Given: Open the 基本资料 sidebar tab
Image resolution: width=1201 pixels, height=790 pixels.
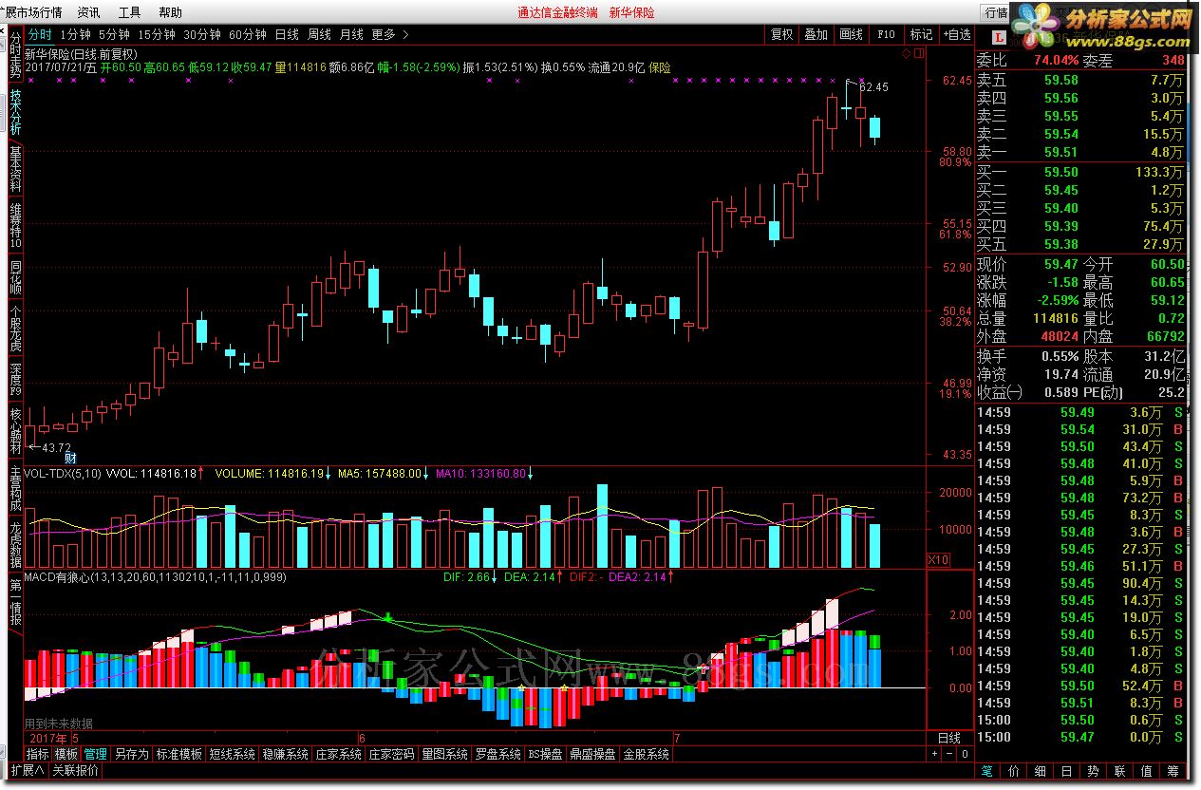Looking at the screenshot, I should [x=15, y=169].
